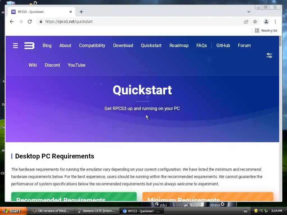Open the About nav link
This screenshot has width=287, height=215.
pyautogui.click(x=65, y=46)
